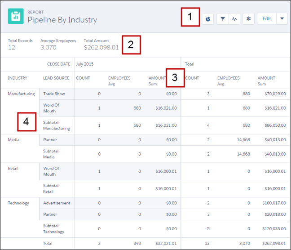Open the filter funnel icon
The height and width of the screenshot is (250, 291).
tap(223, 19)
